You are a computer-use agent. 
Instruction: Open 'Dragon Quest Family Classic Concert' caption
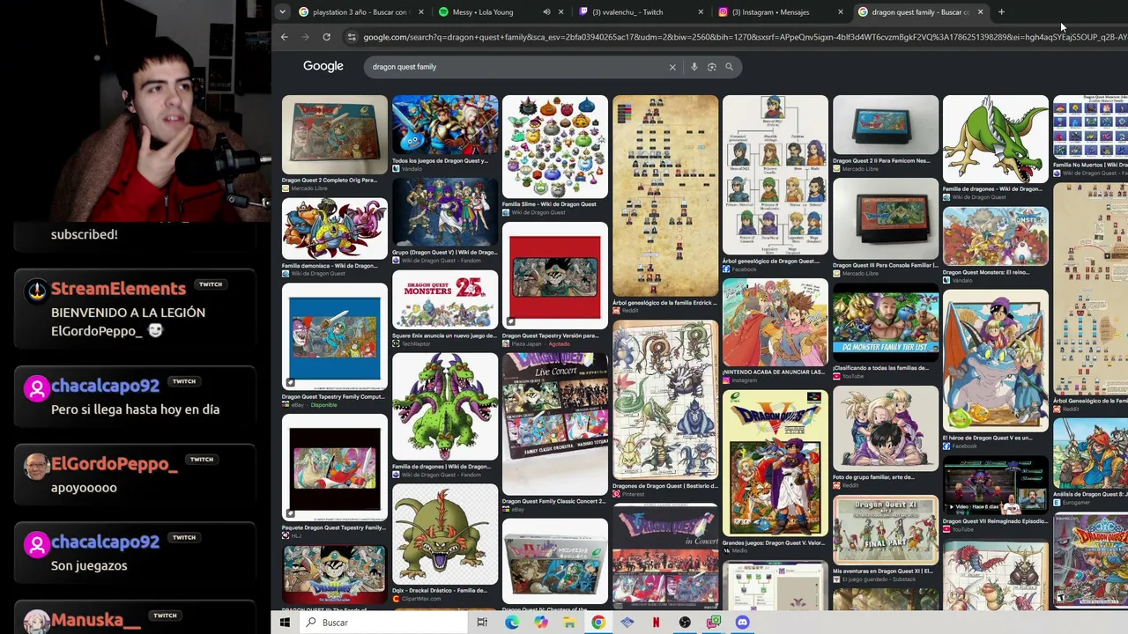[x=554, y=501]
